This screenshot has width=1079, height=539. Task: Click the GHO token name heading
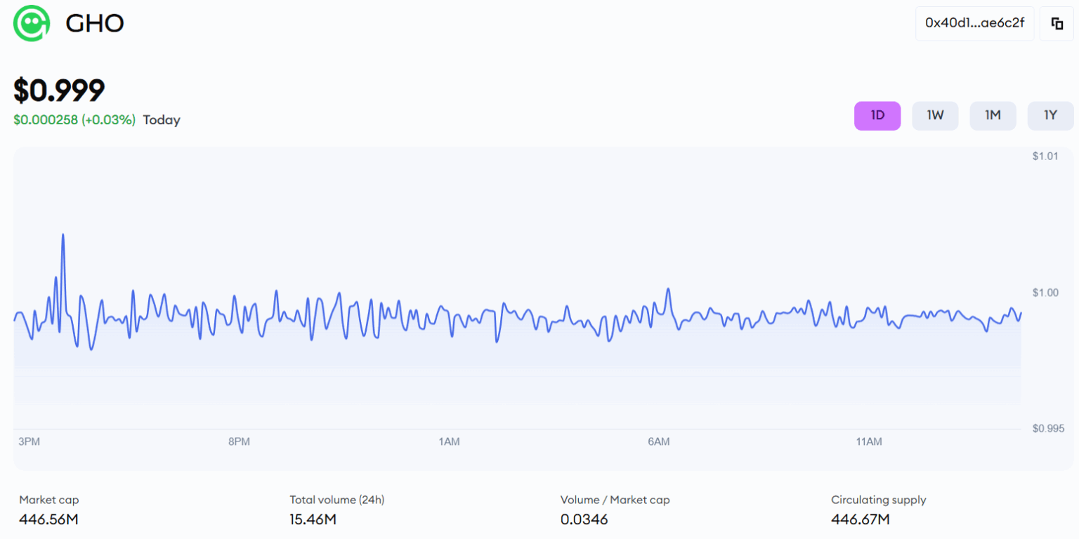pos(95,23)
